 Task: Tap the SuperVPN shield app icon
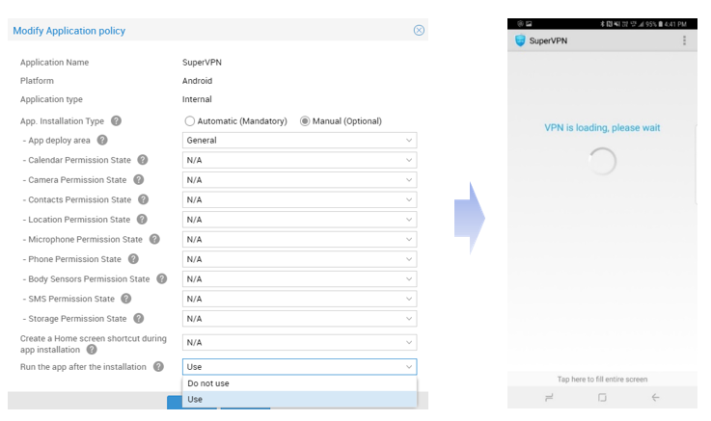pyautogui.click(x=520, y=40)
